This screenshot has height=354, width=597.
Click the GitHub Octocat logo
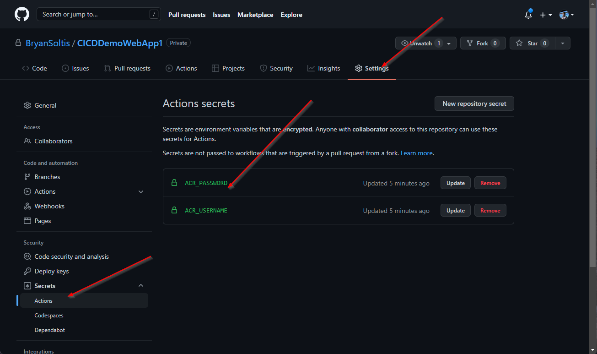pos(22,14)
